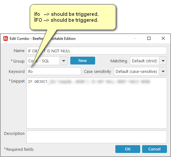The height and width of the screenshot is (157, 171).
Task: Click the Keyword field containing ifo
Action: (x=54, y=71)
